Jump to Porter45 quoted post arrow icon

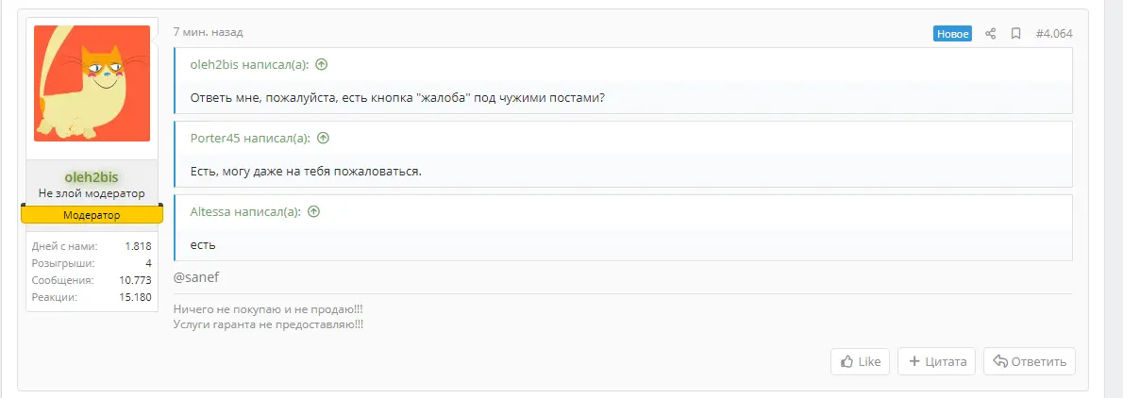click(323, 138)
